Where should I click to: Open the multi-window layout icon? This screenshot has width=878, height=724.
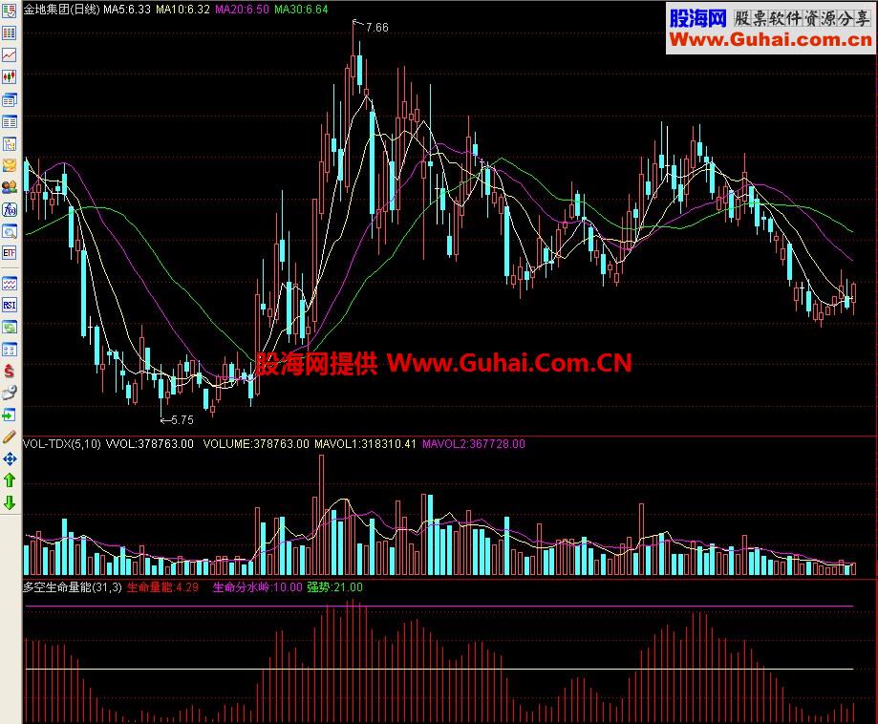(x=9, y=99)
